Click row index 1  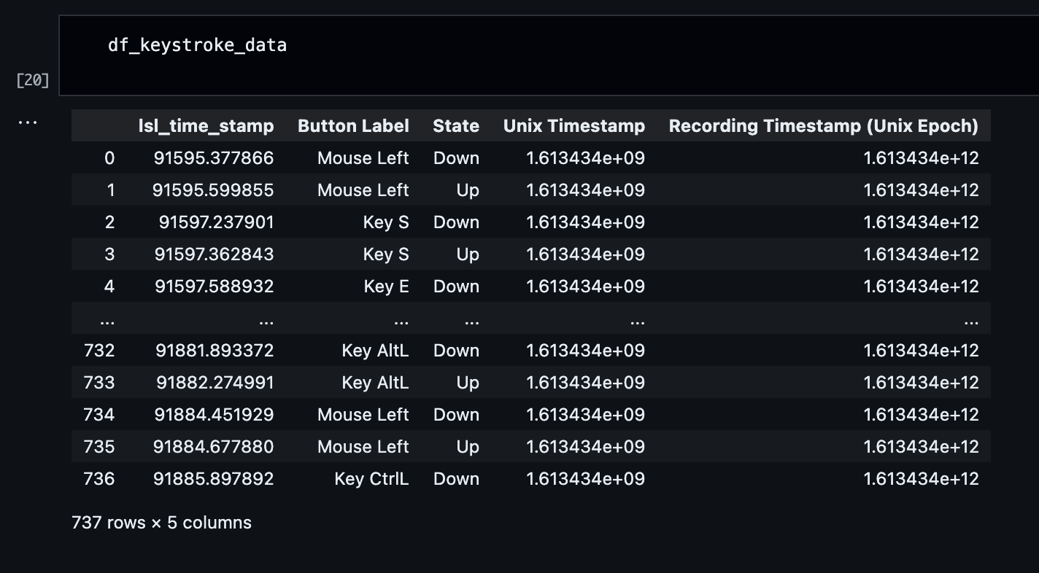(110, 190)
